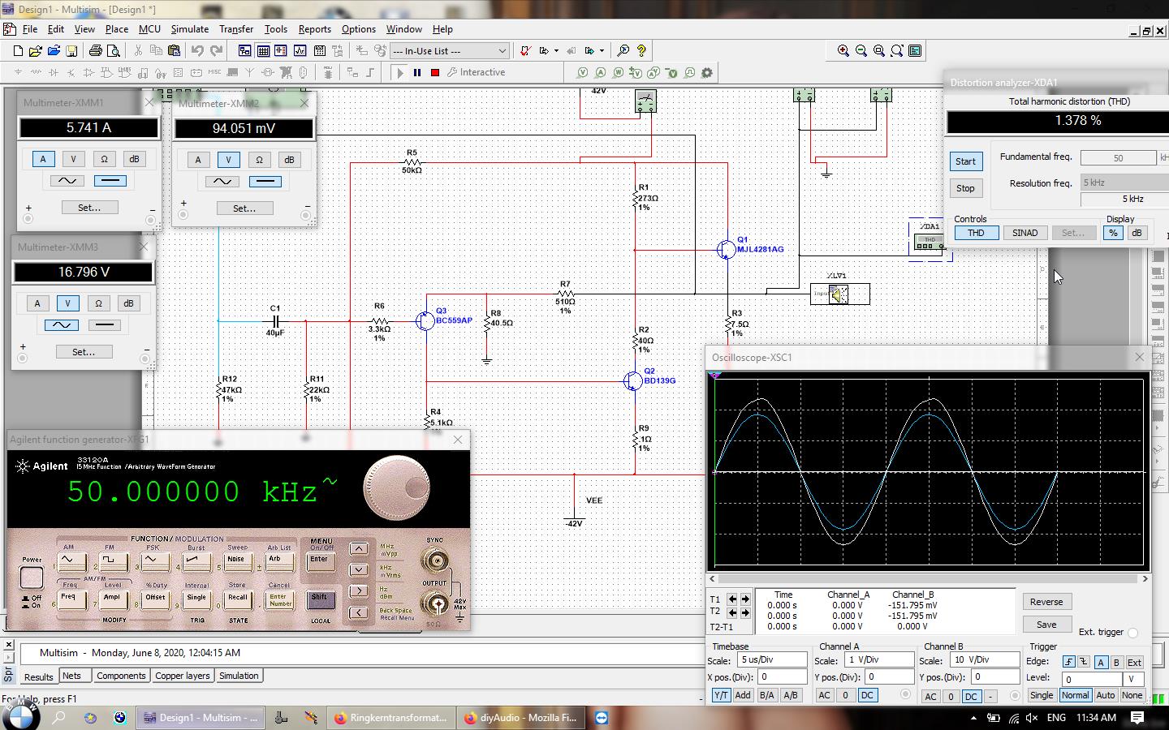The width and height of the screenshot is (1169, 730).
Task: Select AC signal mode on Multimeter-XMM1
Action: tap(67, 181)
